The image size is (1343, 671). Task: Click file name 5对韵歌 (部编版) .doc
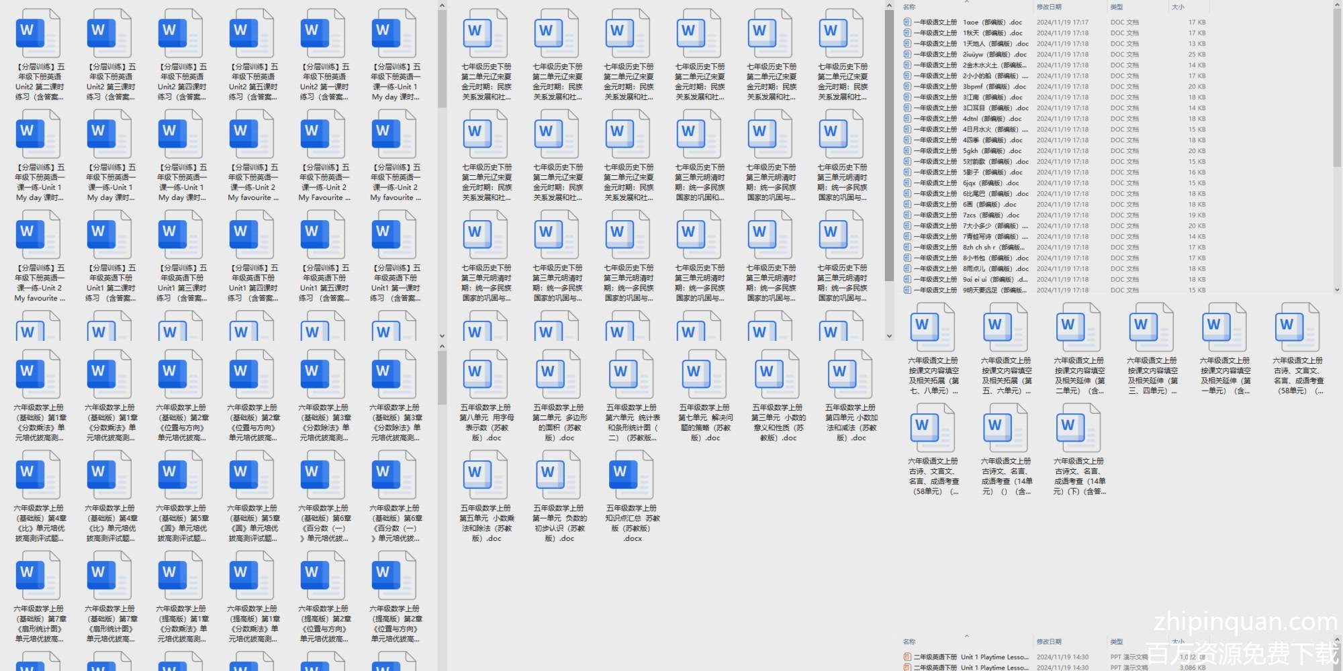pos(971,162)
